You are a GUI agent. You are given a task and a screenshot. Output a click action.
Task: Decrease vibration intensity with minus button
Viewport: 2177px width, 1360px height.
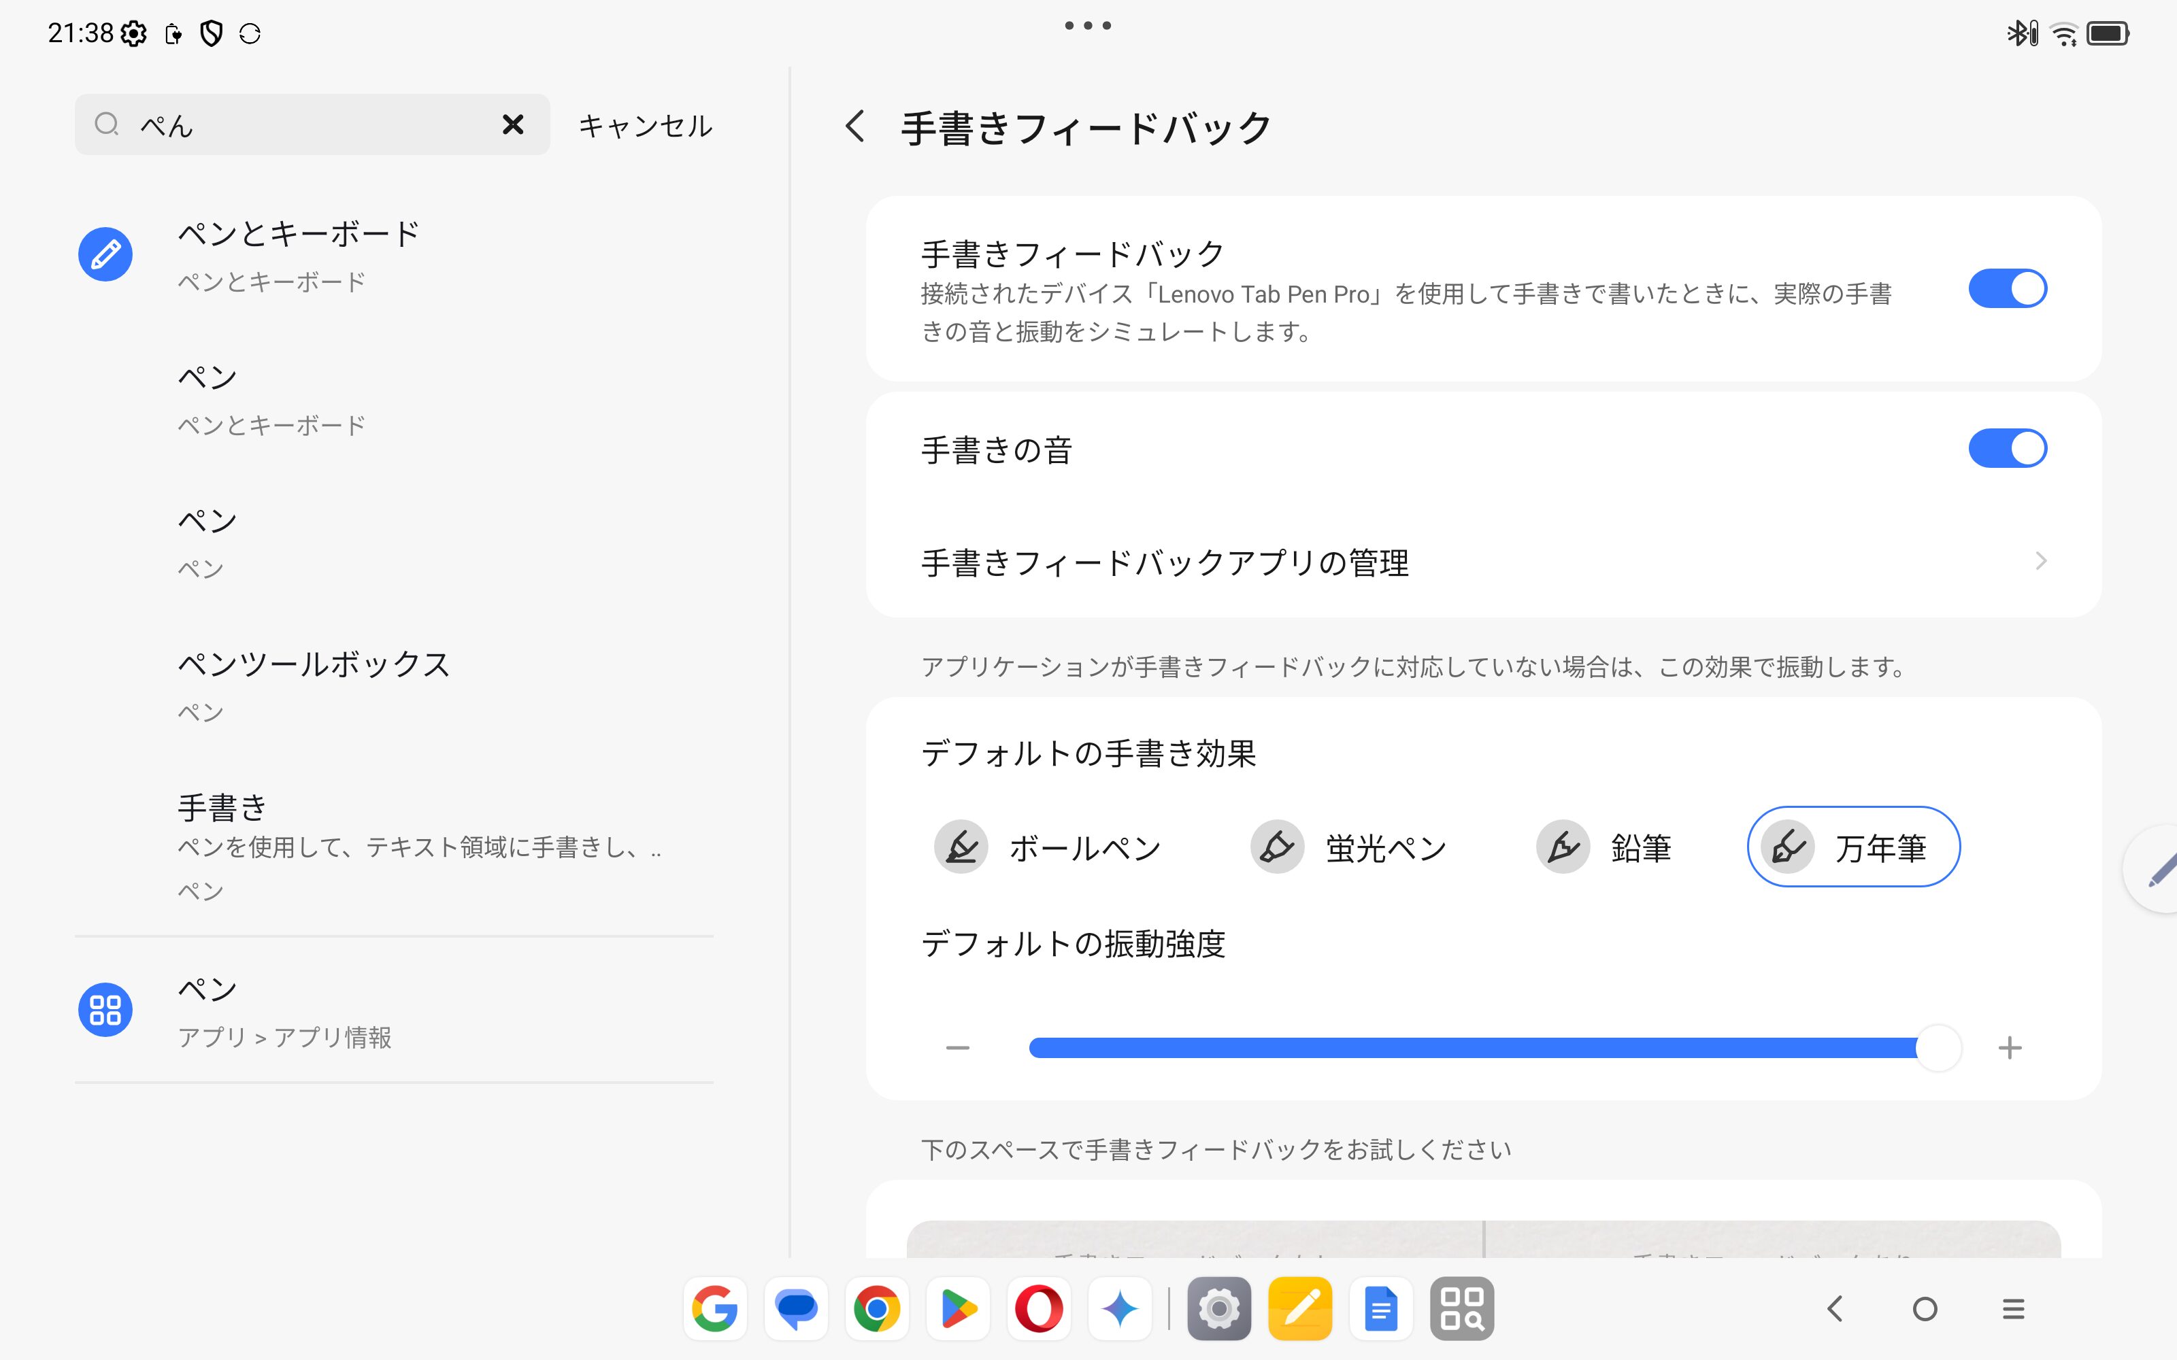(x=957, y=1048)
